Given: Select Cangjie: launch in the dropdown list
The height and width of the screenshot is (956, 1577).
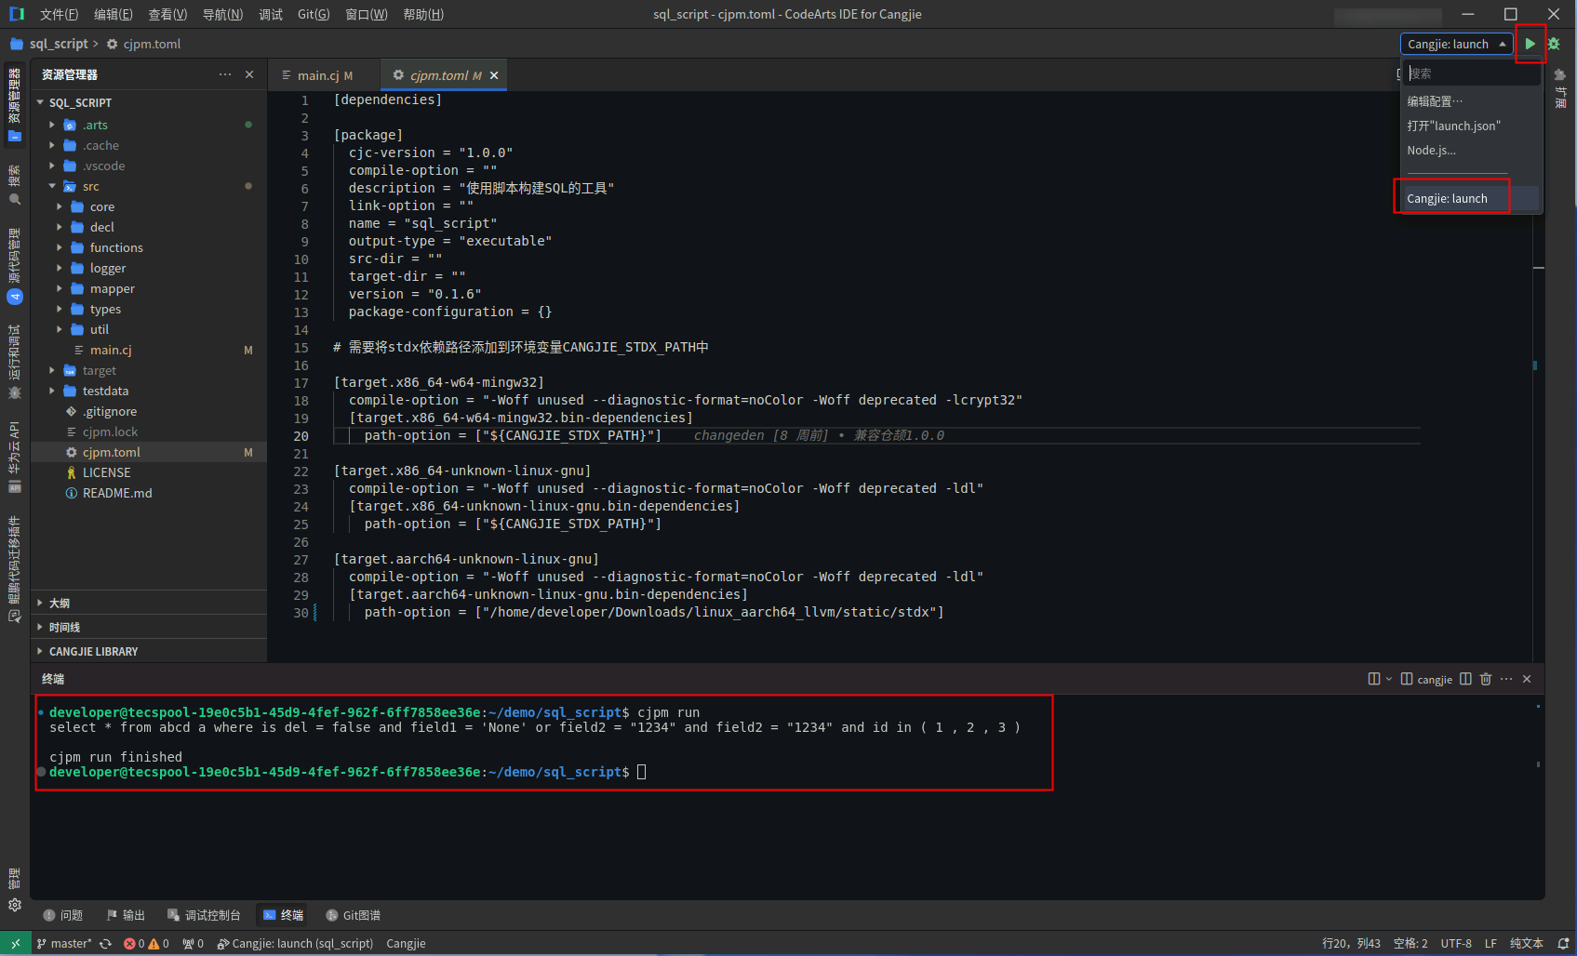Looking at the screenshot, I should click(1447, 198).
